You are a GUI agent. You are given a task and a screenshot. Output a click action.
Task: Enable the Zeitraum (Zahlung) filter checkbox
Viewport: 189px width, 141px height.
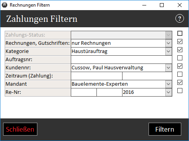180,74
